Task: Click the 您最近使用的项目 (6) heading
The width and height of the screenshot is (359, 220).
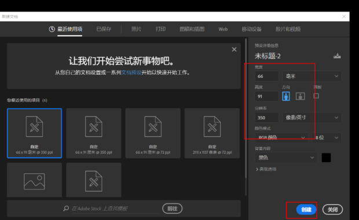Action: [x=27, y=100]
